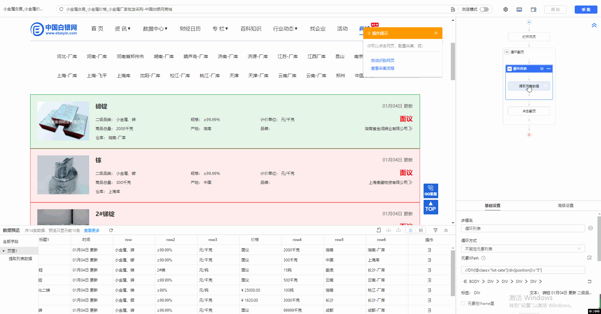Image resolution: width=601 pixels, height=314 pixels.
Task: Open the 财经日历 menu item
Action: click(x=190, y=29)
